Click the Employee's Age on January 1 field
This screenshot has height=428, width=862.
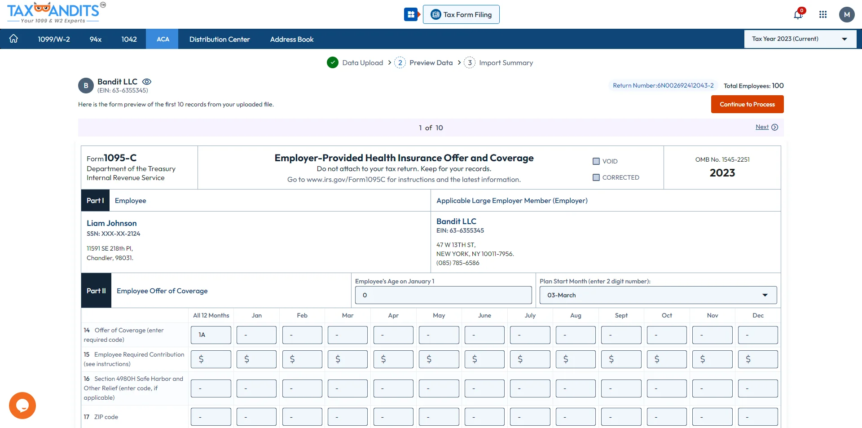[443, 295]
